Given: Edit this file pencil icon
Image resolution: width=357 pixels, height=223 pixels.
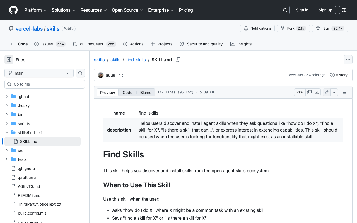Looking at the screenshot, I should point(327,92).
